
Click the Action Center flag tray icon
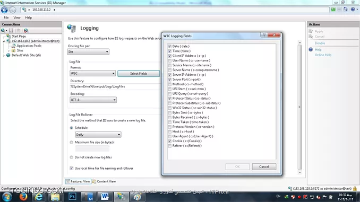324,197
